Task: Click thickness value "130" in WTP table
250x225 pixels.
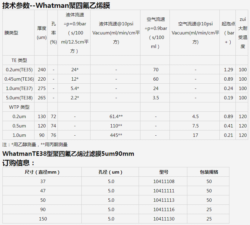Action: coord(42,117)
